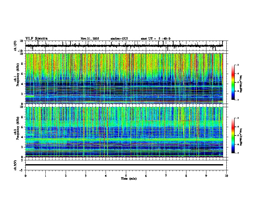Click the 'Time (min)' x-axis label
Viewport: 255px width, 197px height.
click(x=129, y=179)
